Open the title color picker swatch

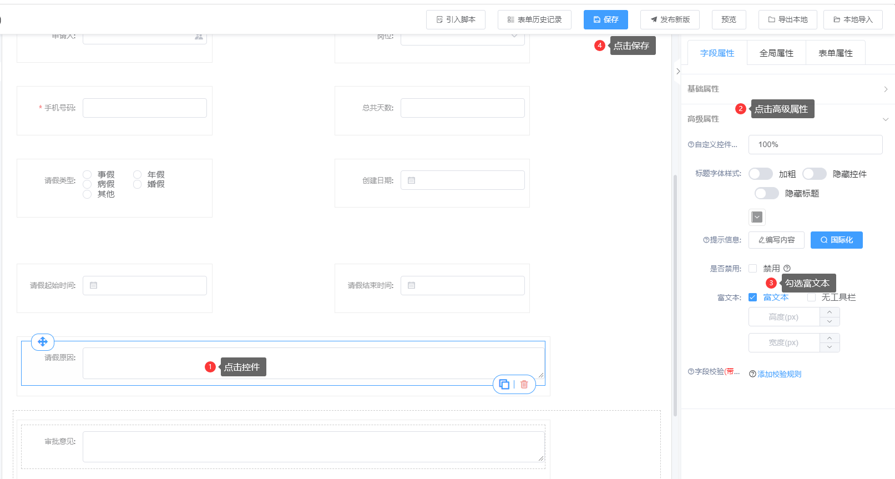pos(757,217)
